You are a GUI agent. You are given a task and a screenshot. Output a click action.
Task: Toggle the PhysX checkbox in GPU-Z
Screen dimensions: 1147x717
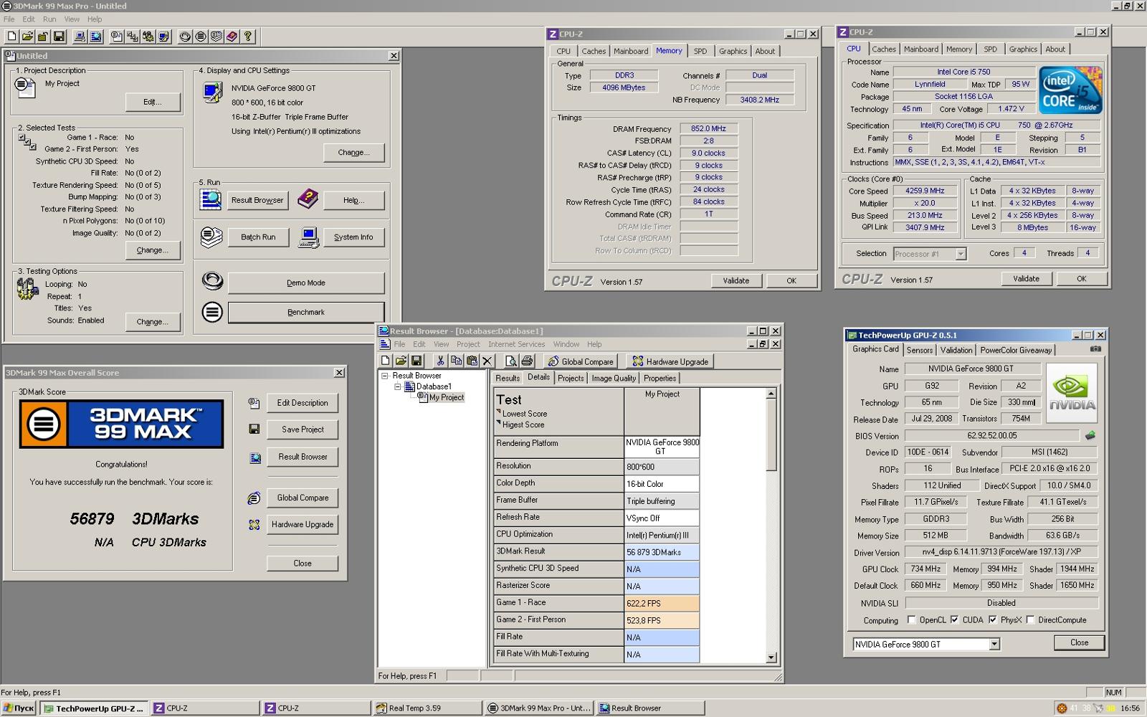pos(993,619)
